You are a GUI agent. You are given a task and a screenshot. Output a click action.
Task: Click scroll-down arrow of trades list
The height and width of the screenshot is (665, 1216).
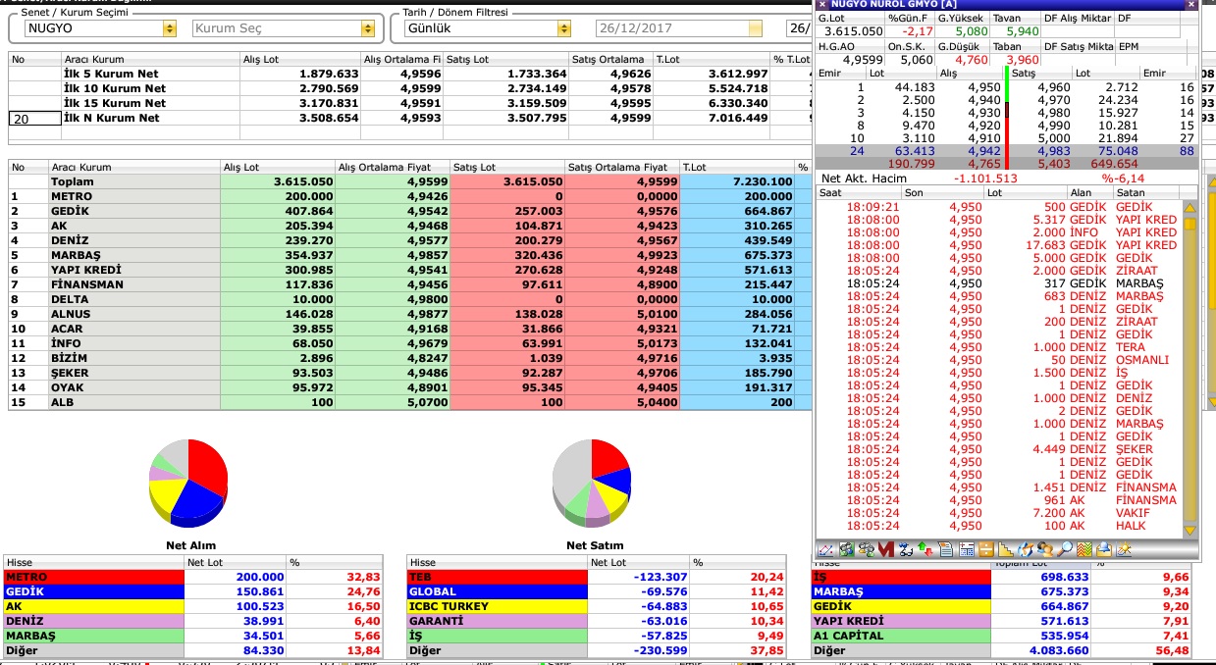(x=1190, y=531)
